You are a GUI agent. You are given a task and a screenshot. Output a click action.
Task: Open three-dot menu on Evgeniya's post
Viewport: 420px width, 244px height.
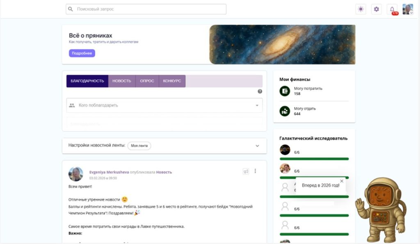click(255, 171)
